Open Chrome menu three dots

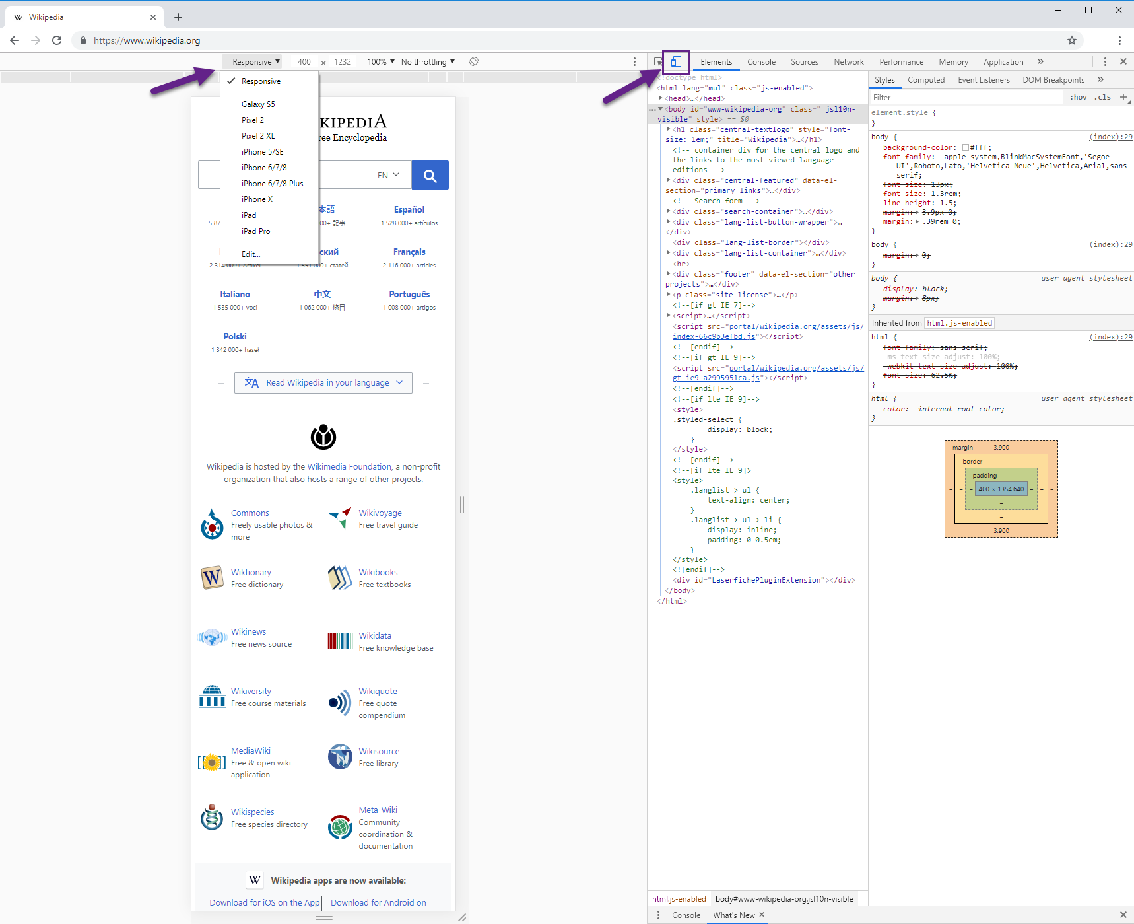(x=1119, y=40)
